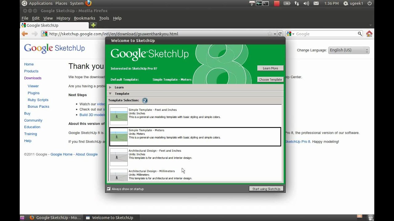
Task: Click the Firefox launcher icon in top panel
Action: [x=88, y=3]
